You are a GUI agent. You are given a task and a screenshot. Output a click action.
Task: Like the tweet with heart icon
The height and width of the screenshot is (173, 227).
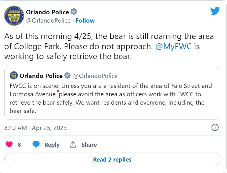click(x=9, y=144)
